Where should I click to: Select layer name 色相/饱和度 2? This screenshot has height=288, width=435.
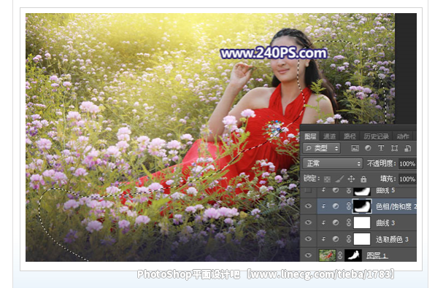tap(396, 206)
